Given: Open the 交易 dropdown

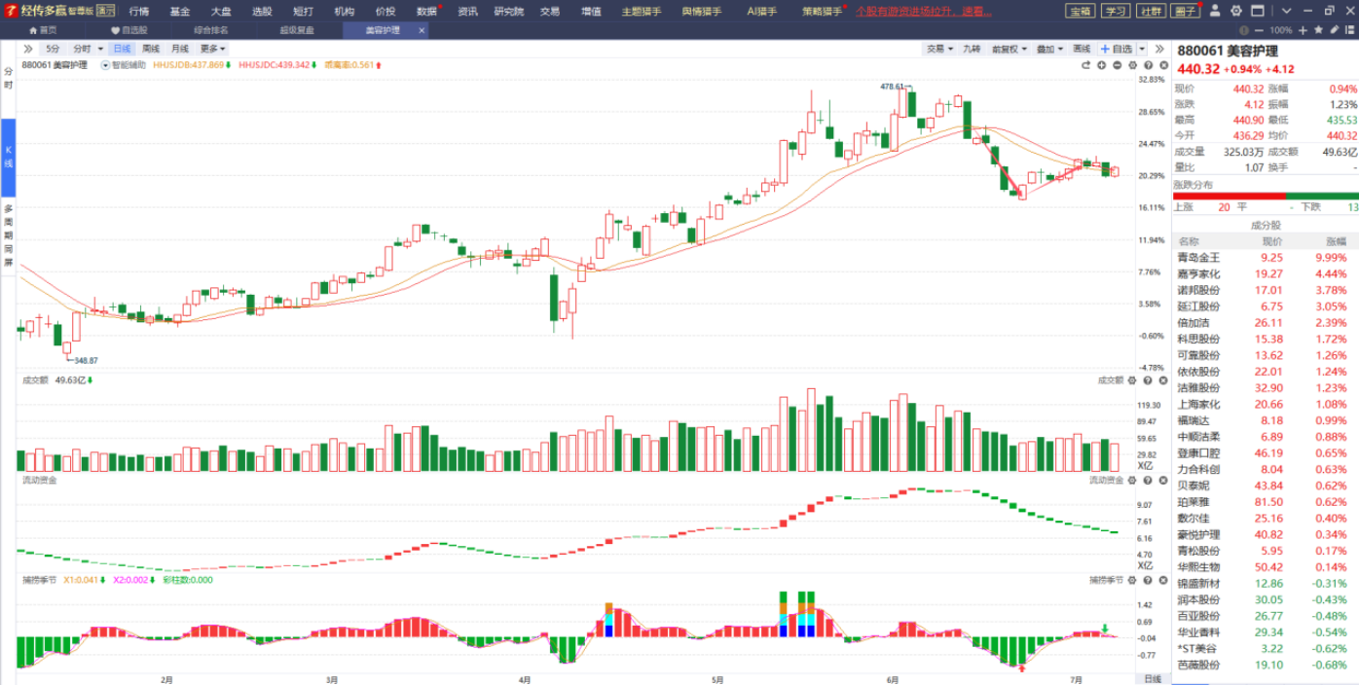Looking at the screenshot, I should pos(938,49).
